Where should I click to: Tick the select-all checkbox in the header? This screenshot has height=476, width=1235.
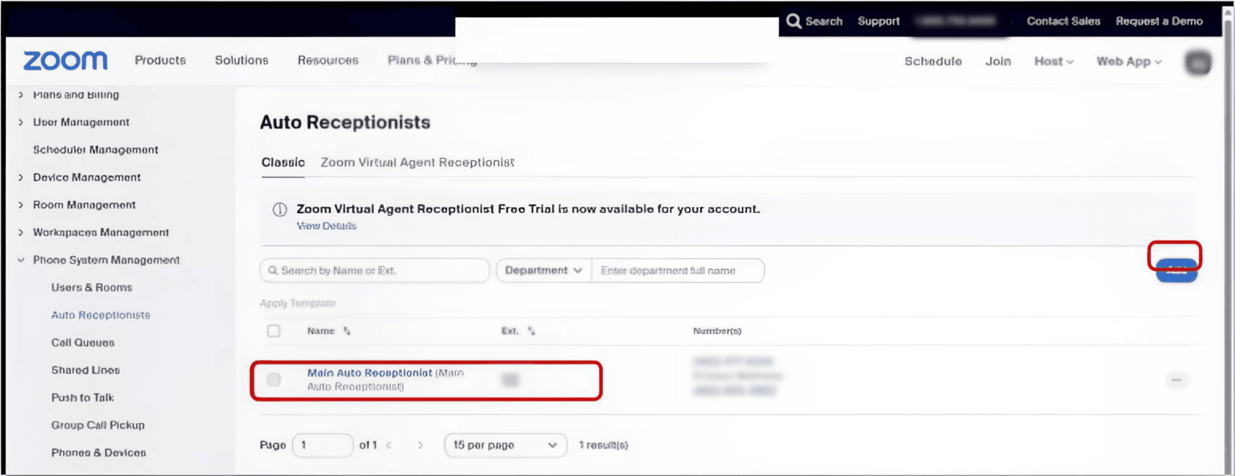coord(274,331)
